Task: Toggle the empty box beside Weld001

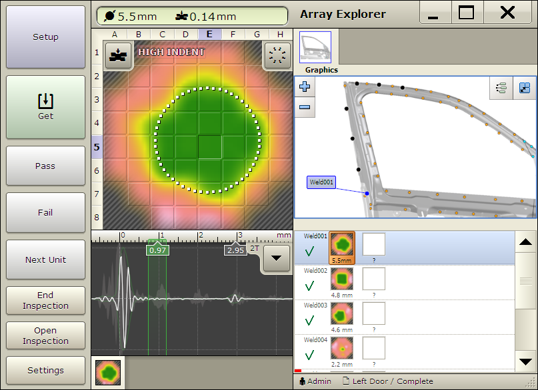Action: pos(373,244)
